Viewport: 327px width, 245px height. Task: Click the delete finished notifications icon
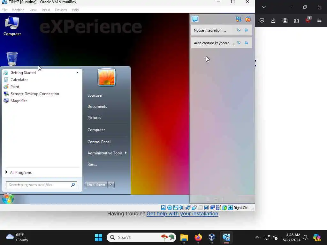point(248,19)
